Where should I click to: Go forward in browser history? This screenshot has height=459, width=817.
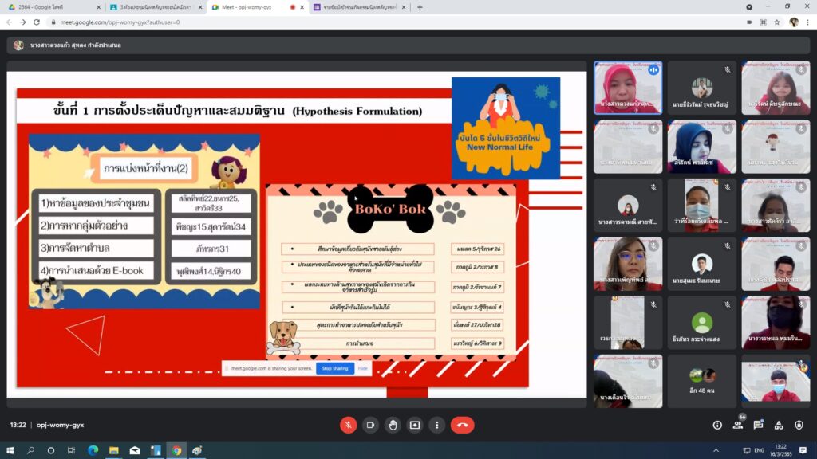coord(23,22)
